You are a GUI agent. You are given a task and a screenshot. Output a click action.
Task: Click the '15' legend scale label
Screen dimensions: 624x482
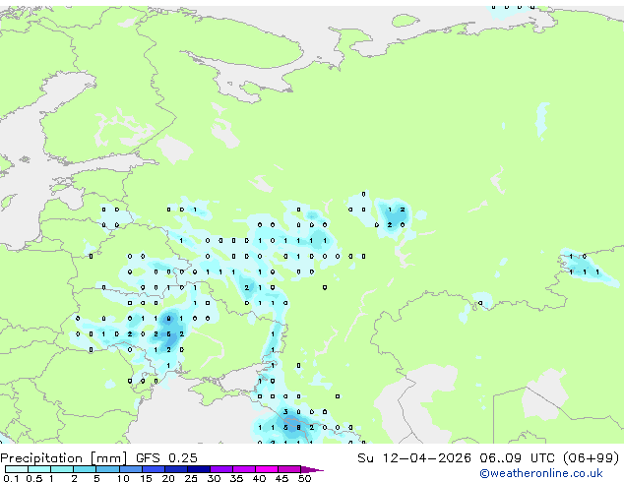point(146,478)
